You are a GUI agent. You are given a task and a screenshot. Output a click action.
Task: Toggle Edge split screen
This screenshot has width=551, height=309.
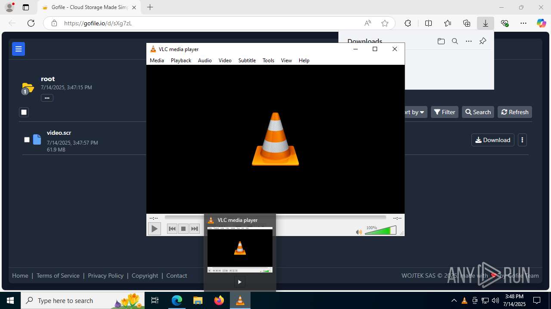pyautogui.click(x=428, y=23)
